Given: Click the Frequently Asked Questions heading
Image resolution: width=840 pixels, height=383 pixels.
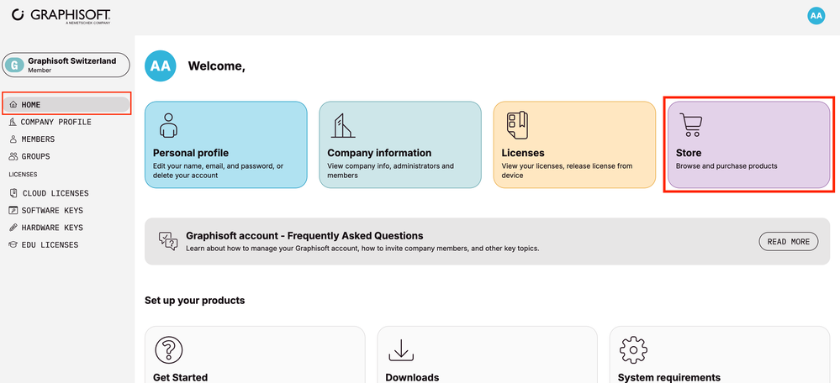Looking at the screenshot, I should pyautogui.click(x=304, y=235).
